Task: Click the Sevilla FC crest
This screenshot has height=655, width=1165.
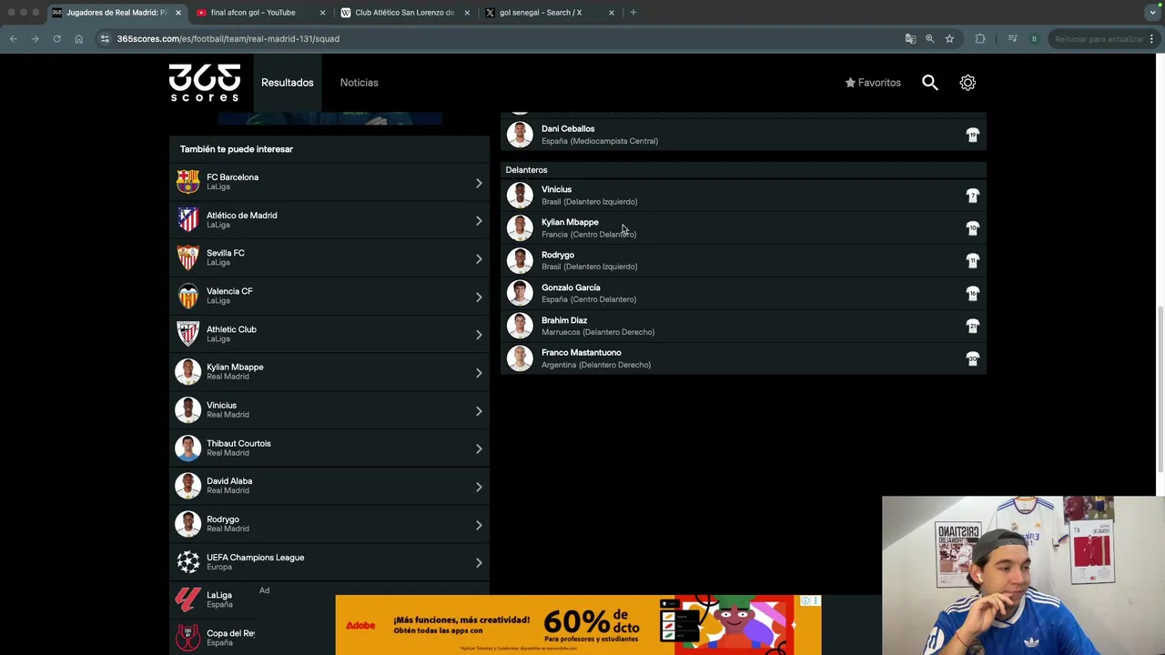Action: point(187,257)
